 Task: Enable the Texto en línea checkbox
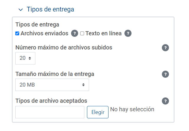point(82,34)
